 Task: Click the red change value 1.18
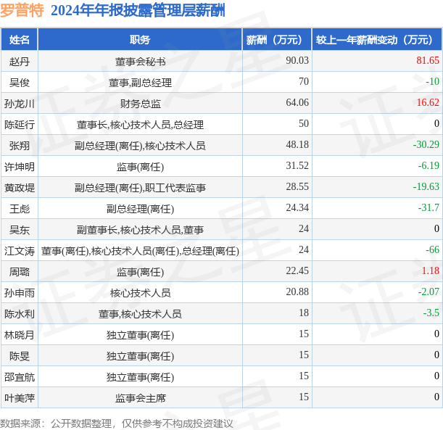tap(430, 270)
